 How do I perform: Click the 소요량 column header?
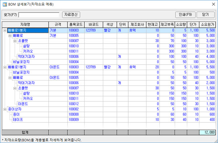tap(181, 25)
